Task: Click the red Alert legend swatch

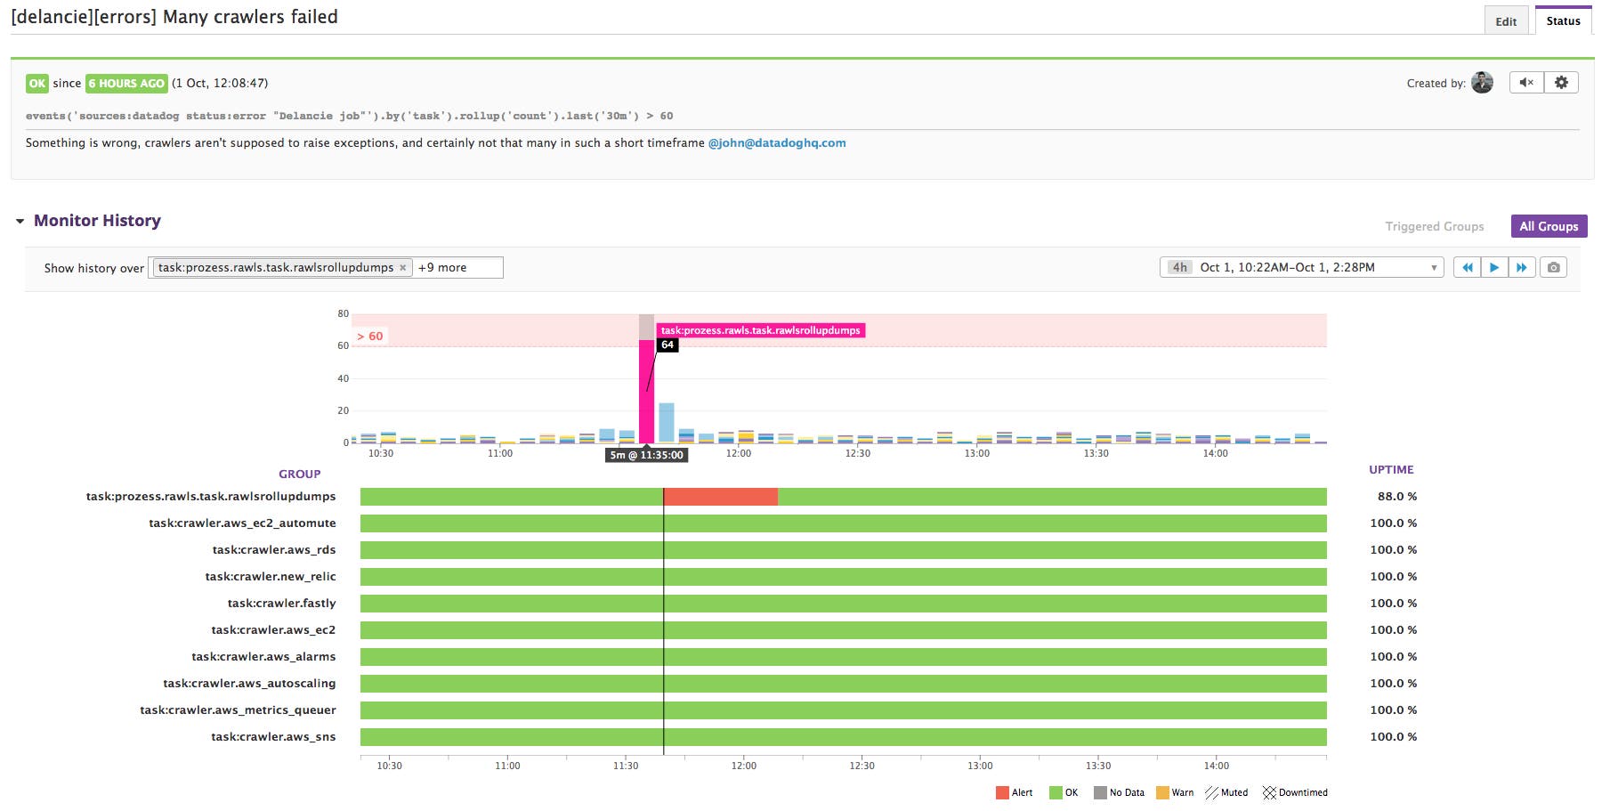Action: coord(1002,792)
